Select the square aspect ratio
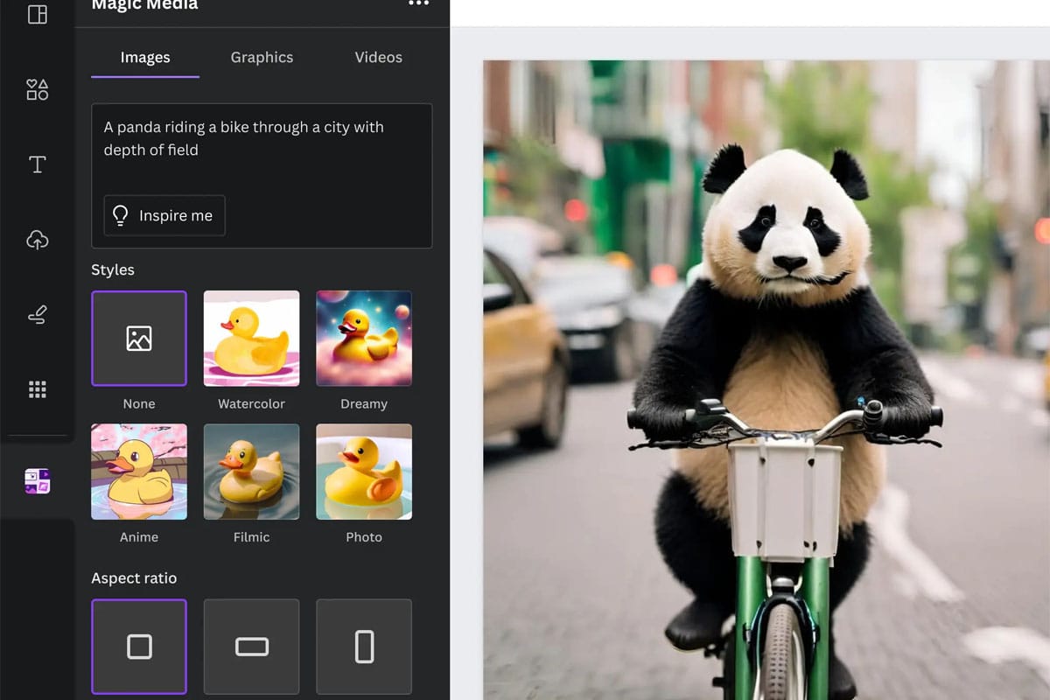Image resolution: width=1050 pixels, height=700 pixels. (x=139, y=647)
